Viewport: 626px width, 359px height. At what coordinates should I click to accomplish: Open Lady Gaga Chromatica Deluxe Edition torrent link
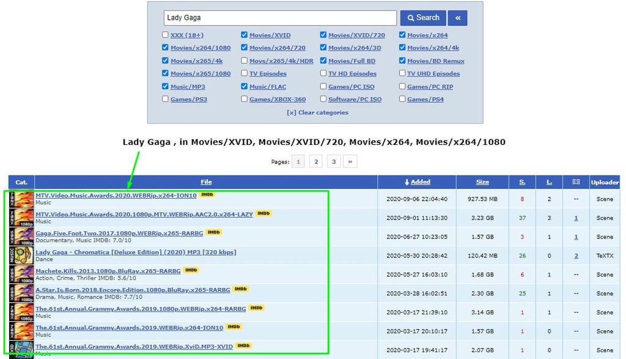pyautogui.click(x=136, y=252)
